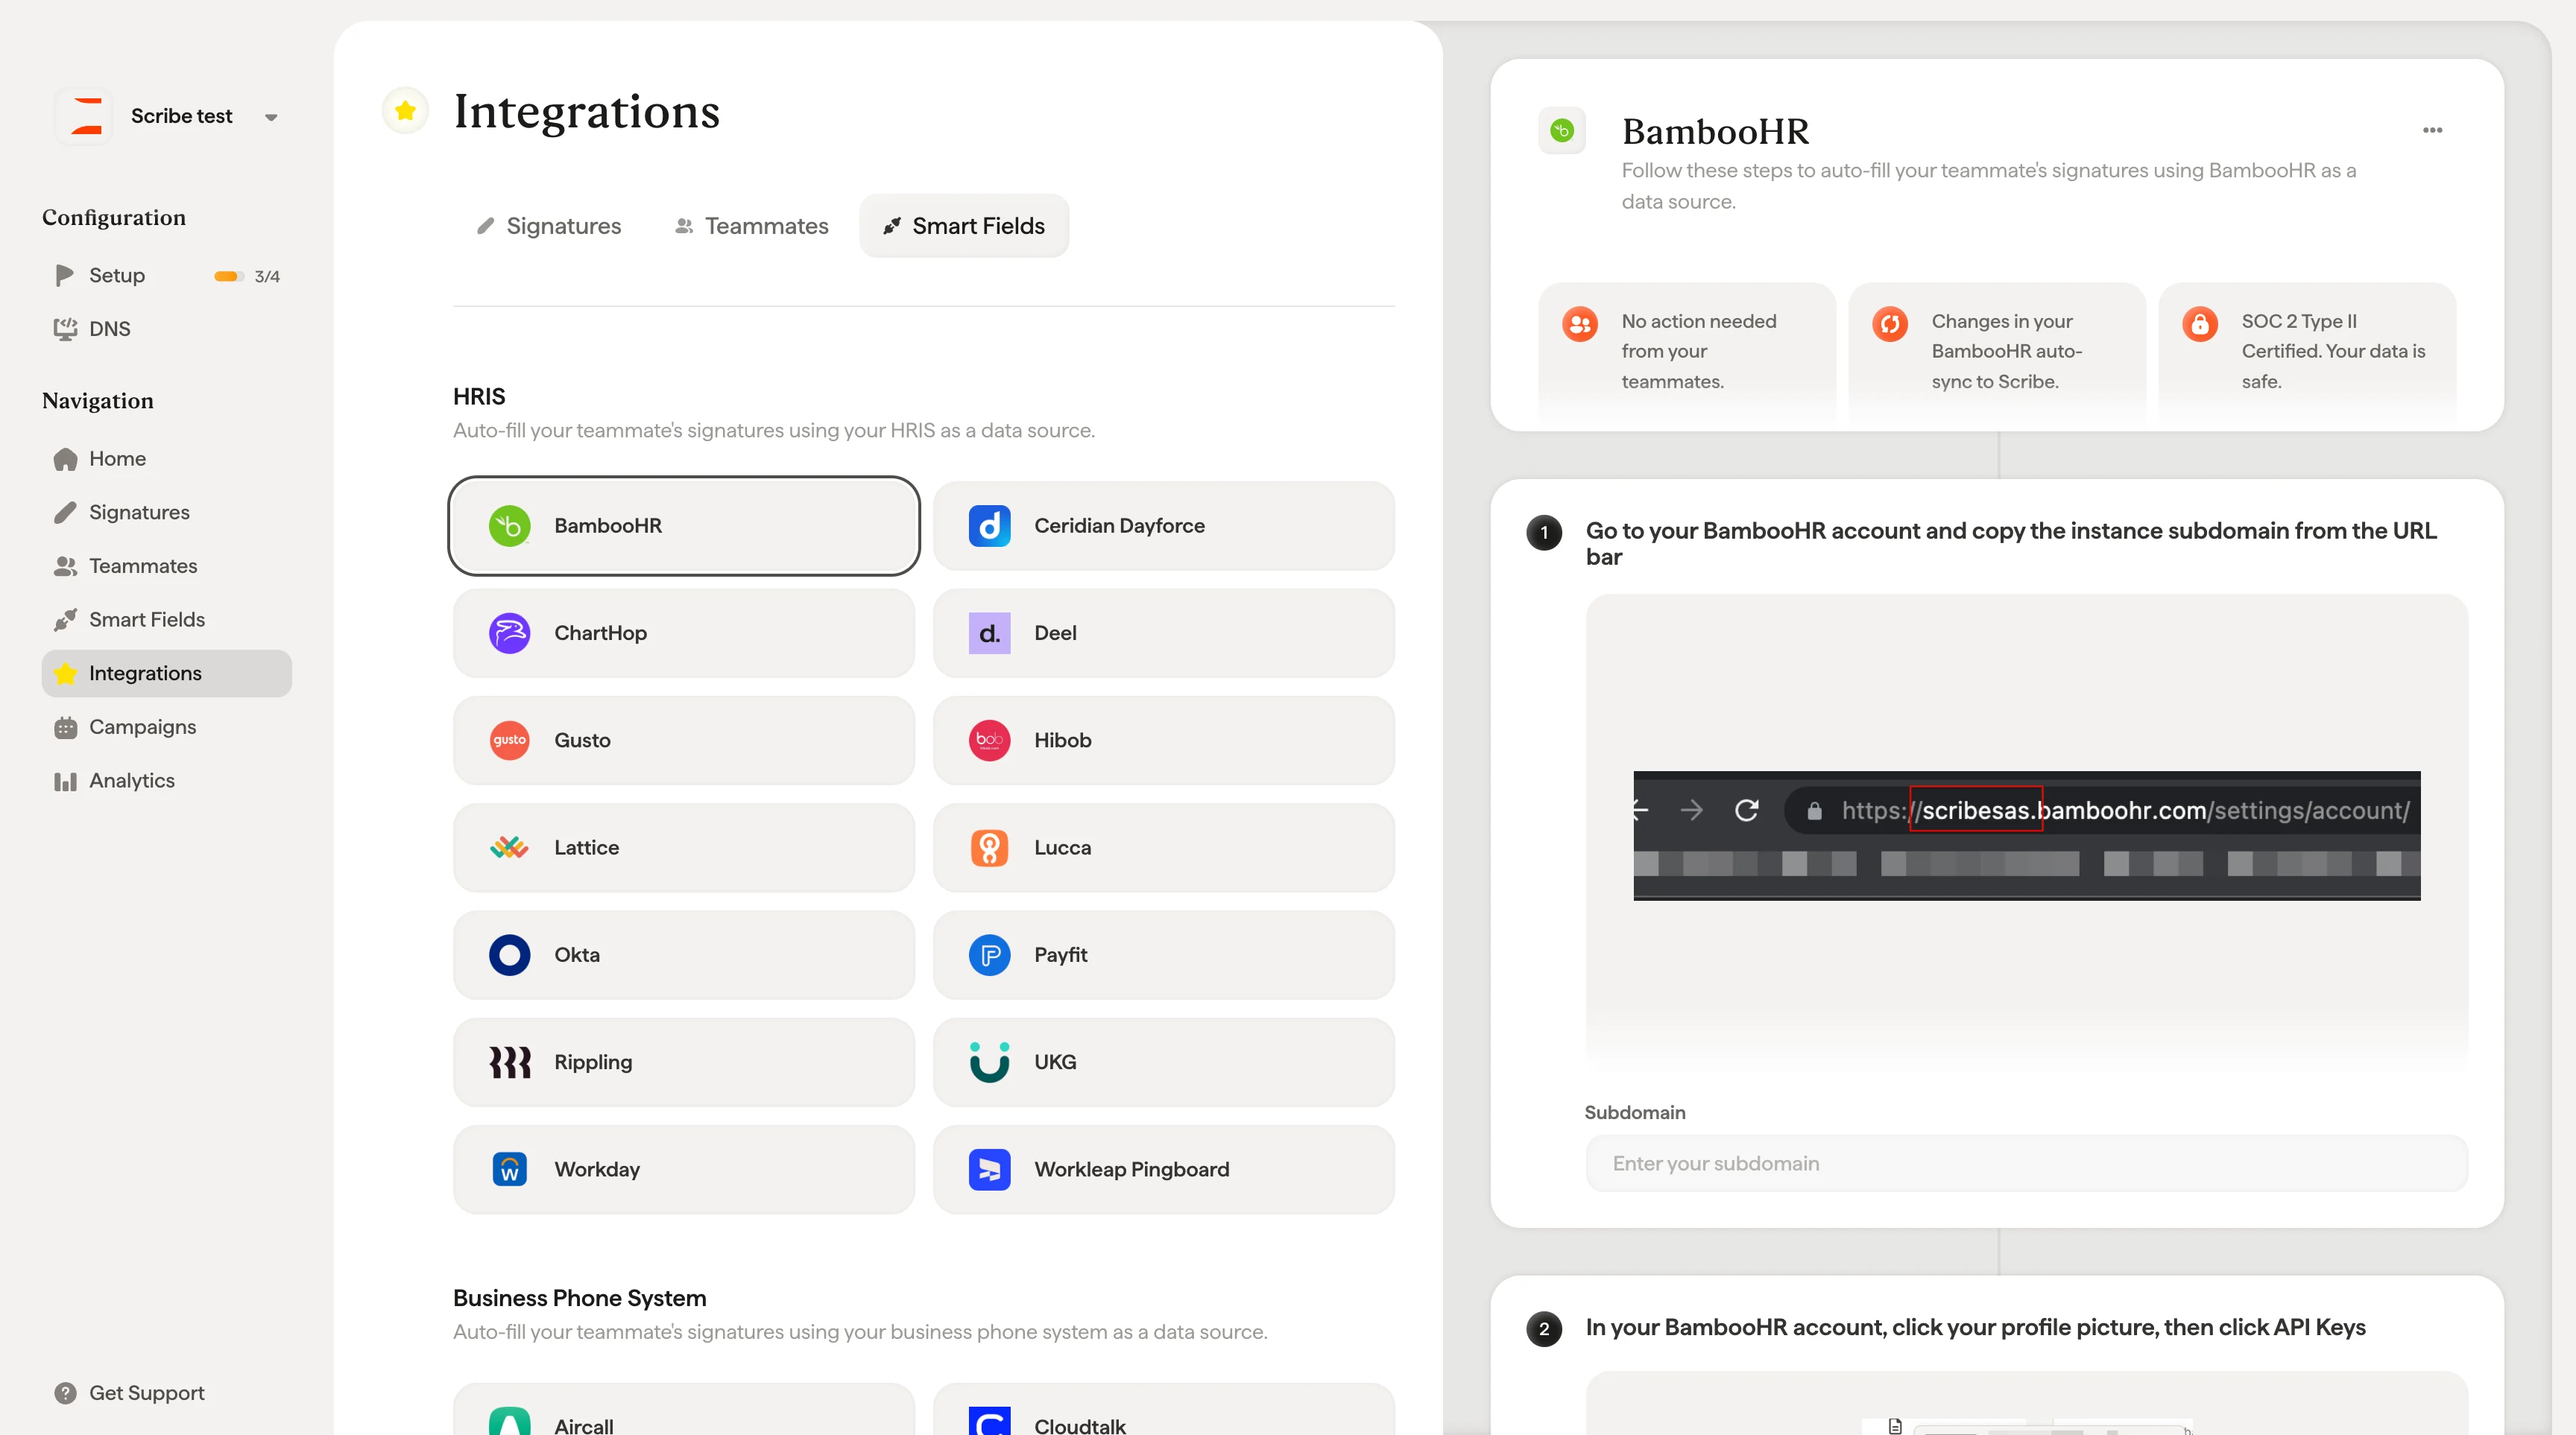Viewport: 2576px width, 1435px height.
Task: Click the Ceridian Dayforce logo icon
Action: coord(989,525)
